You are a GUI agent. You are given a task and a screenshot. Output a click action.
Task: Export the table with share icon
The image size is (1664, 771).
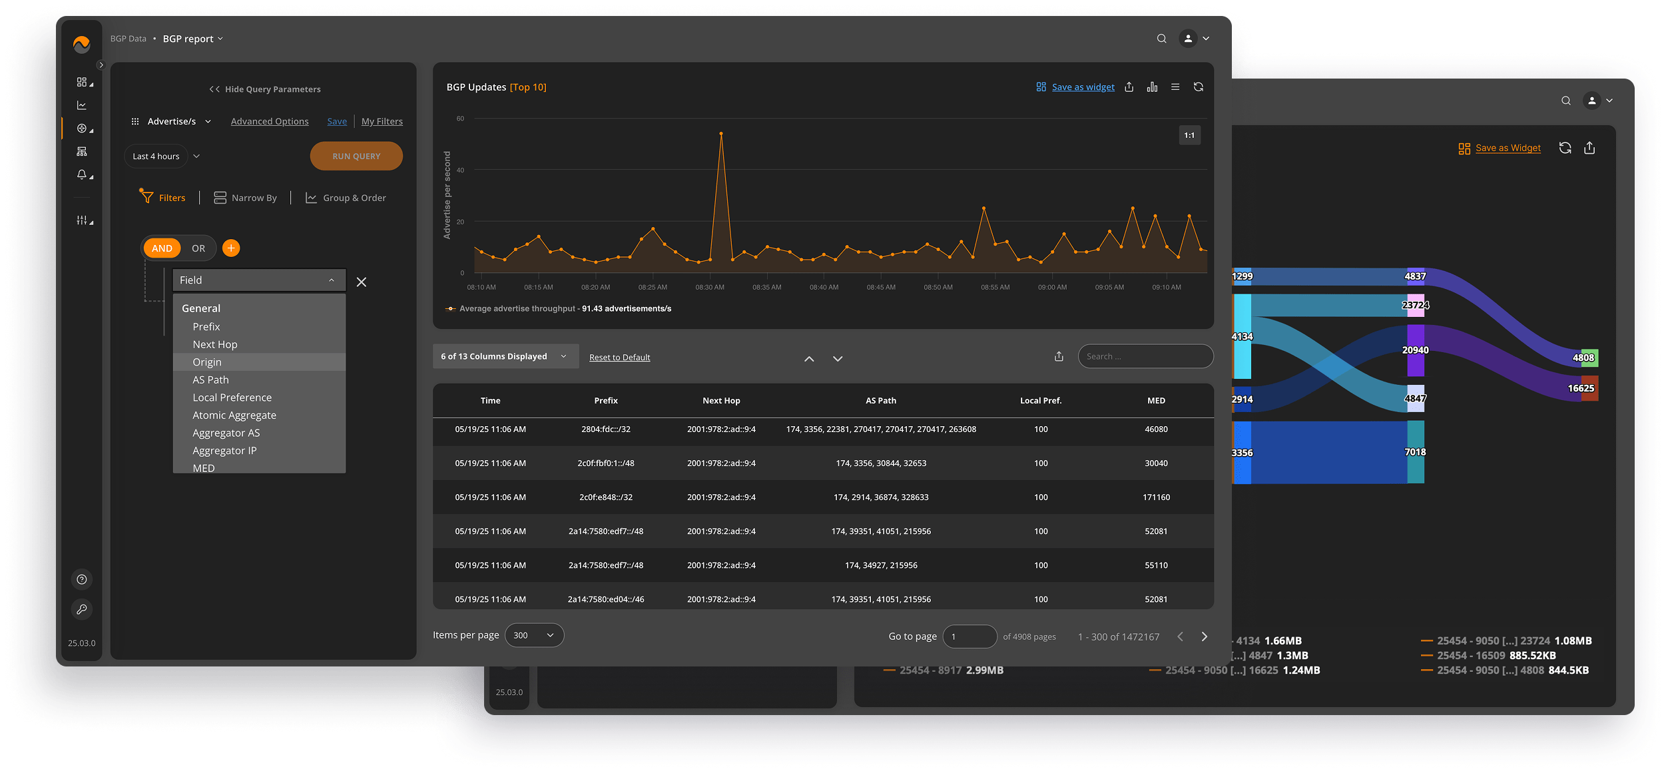pos(1059,357)
